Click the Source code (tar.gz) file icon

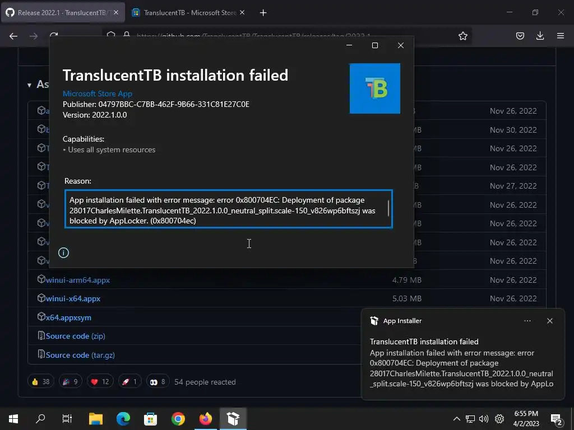click(x=41, y=354)
